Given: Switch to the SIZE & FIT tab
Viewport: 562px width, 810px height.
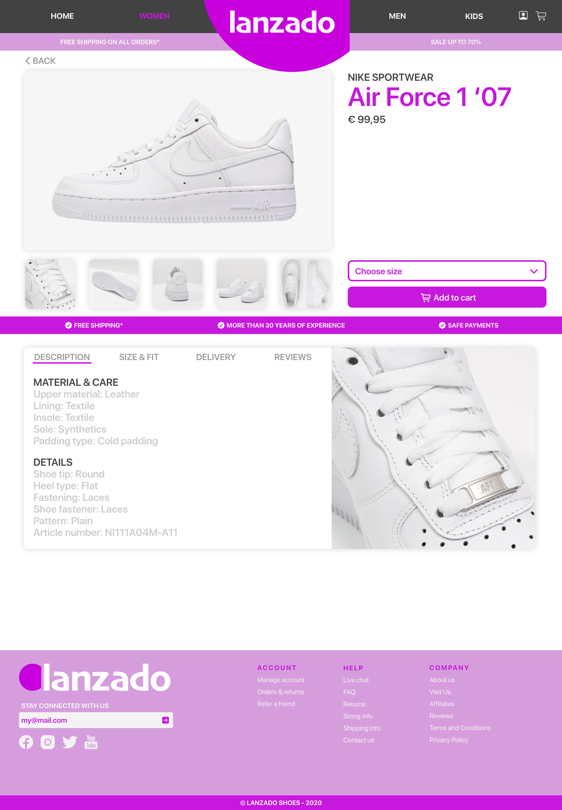Looking at the screenshot, I should pyautogui.click(x=139, y=357).
